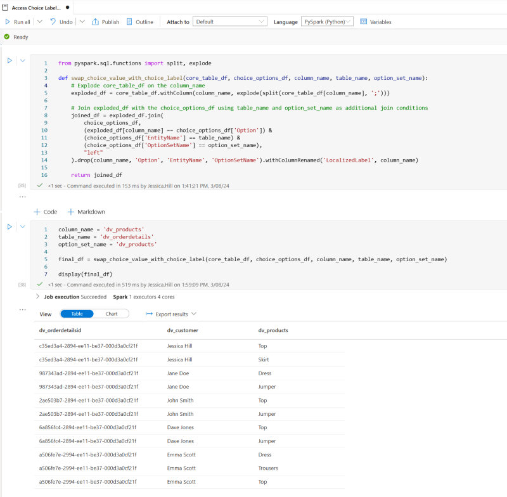507x497 pixels.
Task: Click the Emma Scott row with Trousers
Action: pyautogui.click(x=189, y=468)
